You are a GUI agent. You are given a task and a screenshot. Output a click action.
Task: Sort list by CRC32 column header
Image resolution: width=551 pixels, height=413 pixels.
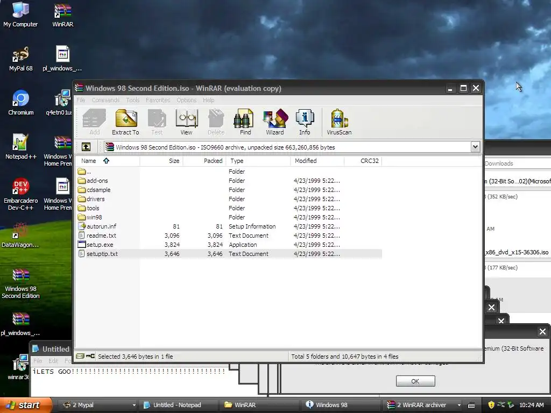pyautogui.click(x=363, y=161)
